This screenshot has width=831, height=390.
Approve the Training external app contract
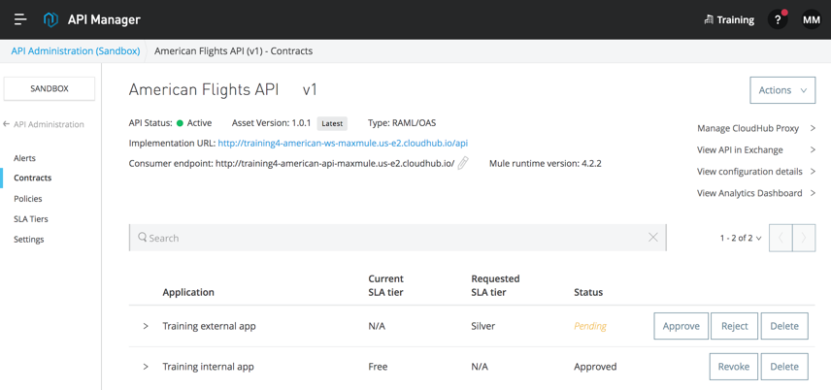pyautogui.click(x=681, y=326)
